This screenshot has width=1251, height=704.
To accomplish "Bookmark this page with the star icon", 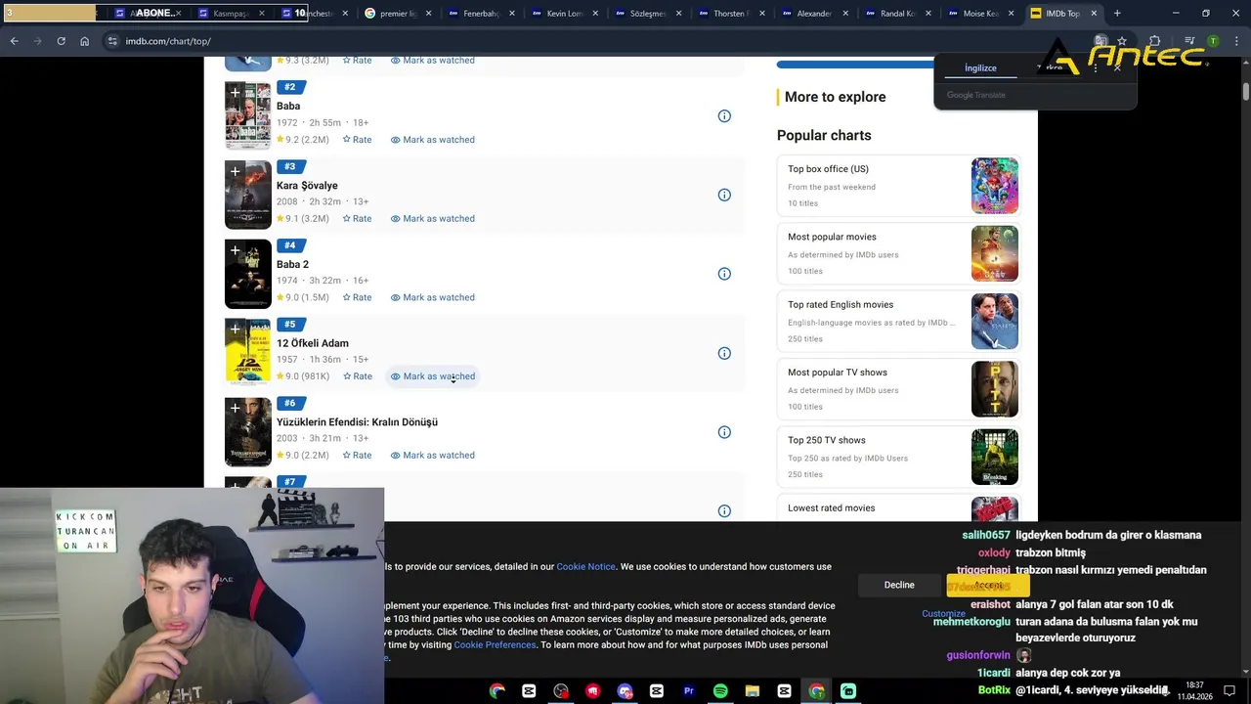I will coord(1122,41).
